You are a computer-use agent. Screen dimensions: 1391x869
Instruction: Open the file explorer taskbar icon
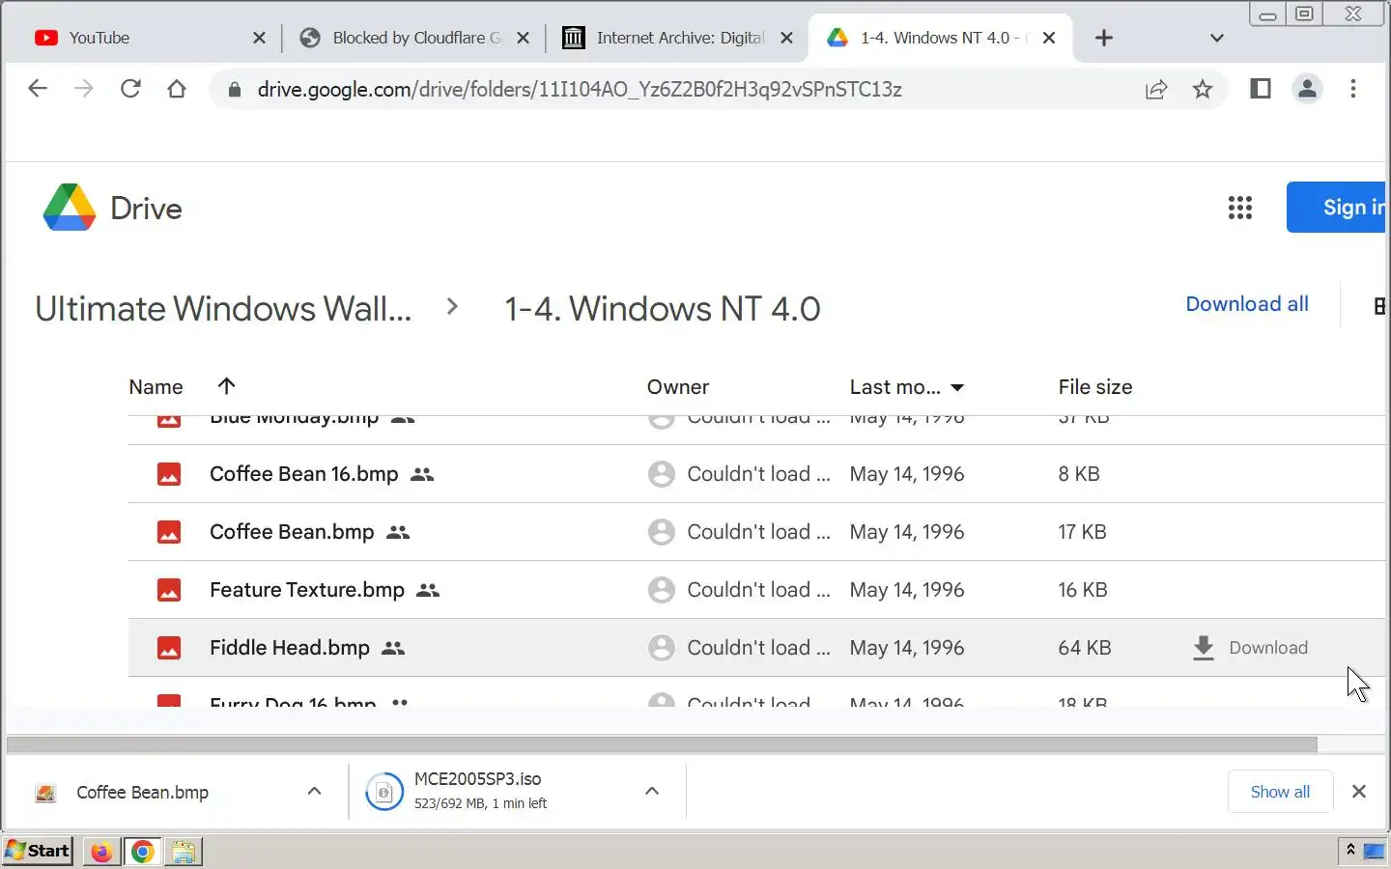coord(184,851)
